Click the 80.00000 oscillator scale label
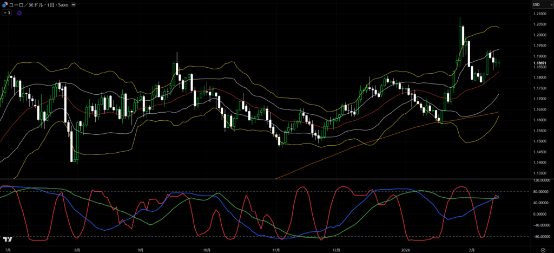554x253 pixels. [540, 192]
